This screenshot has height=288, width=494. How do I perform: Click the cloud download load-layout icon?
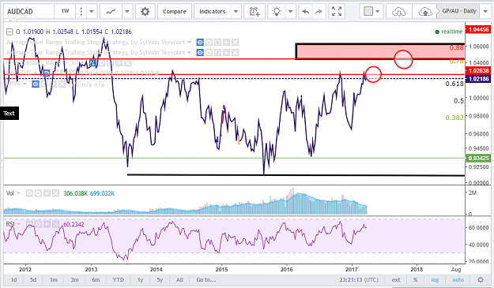pyautogui.click(x=398, y=12)
